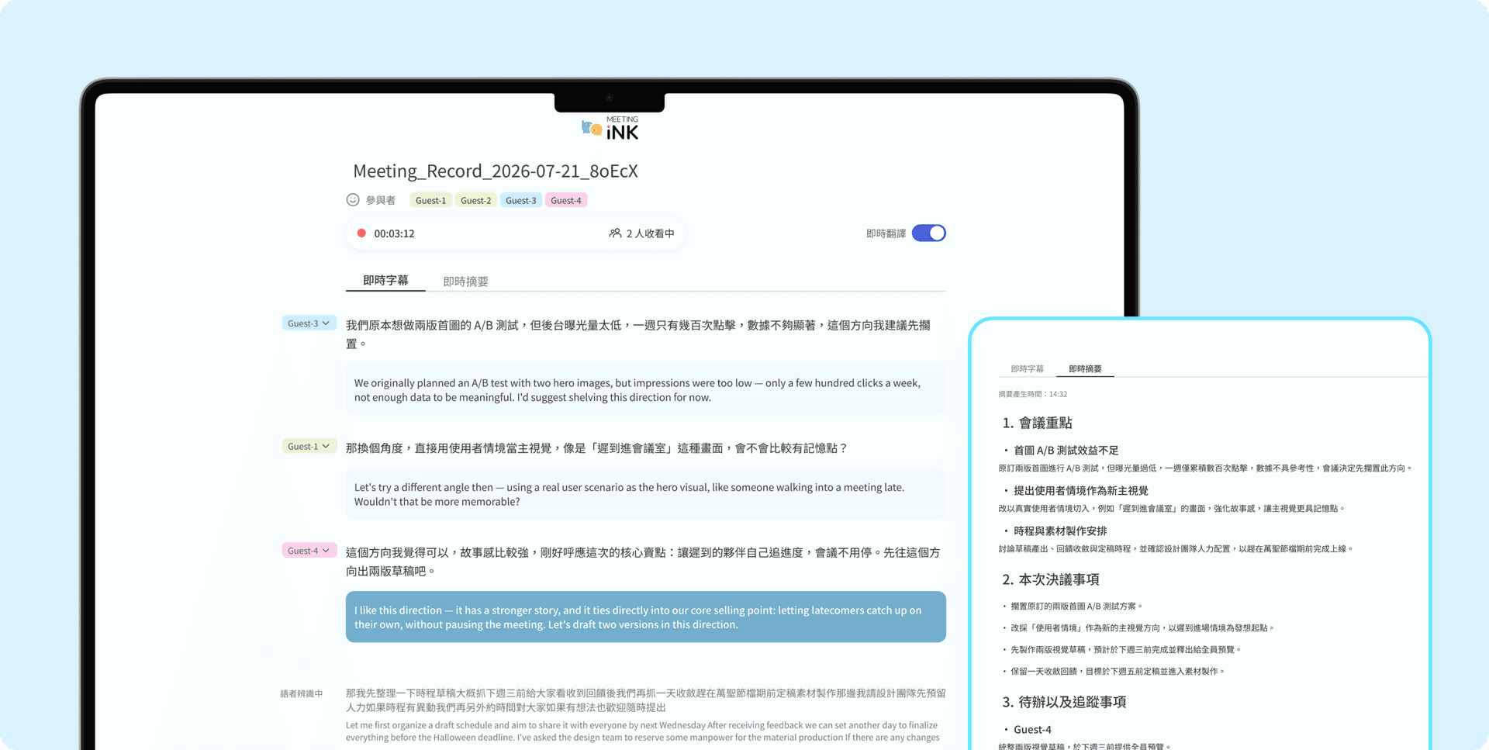Toggle the 即時翻譯 live translation switch

pos(928,233)
